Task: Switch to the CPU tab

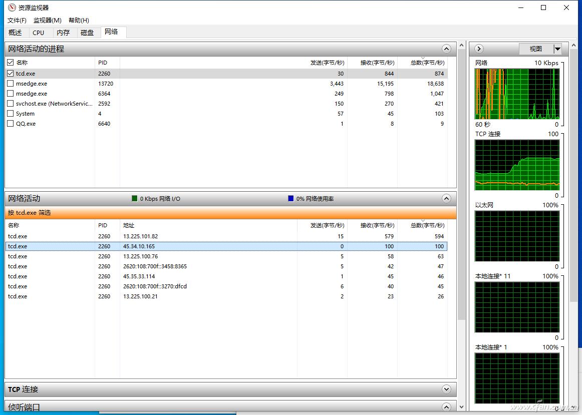Action: 39,33
